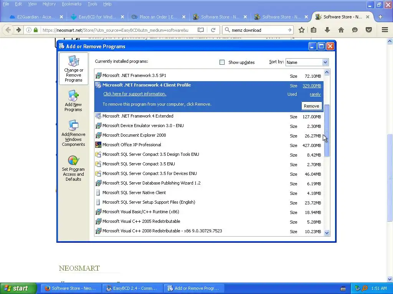Click Add or Remove Programs taskbar button
393x294 pixels.
pos(195,288)
